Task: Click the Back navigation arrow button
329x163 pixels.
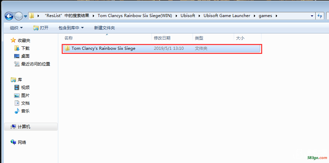Action: coord(9,16)
